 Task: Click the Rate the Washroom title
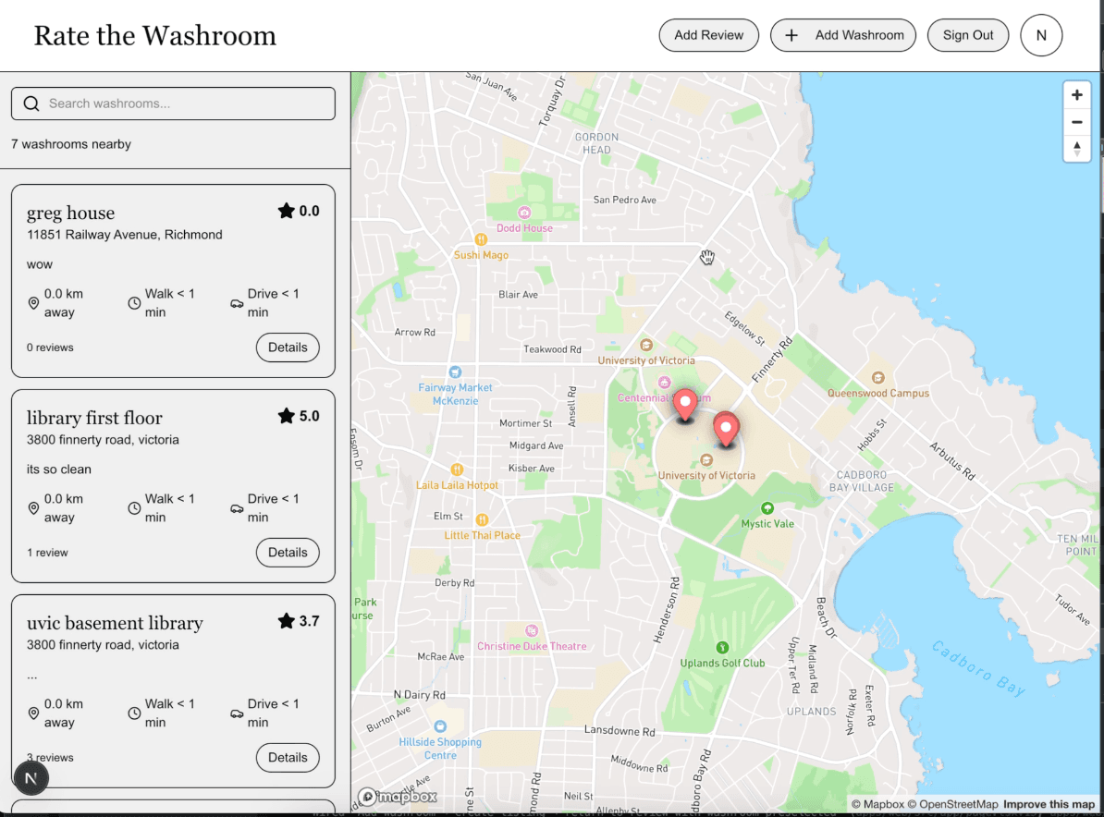coord(155,36)
